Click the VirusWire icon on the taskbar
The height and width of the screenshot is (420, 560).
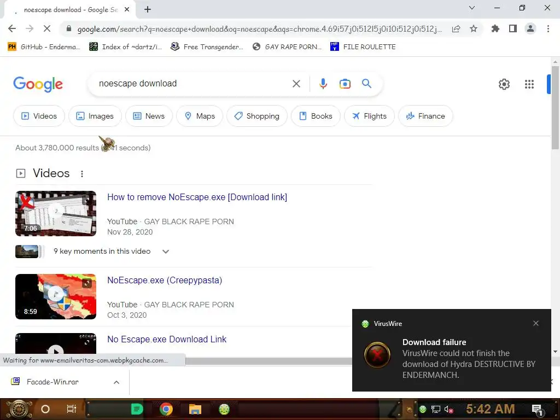pos(224,409)
